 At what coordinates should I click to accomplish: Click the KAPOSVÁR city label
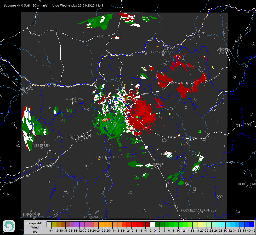[32, 214]
